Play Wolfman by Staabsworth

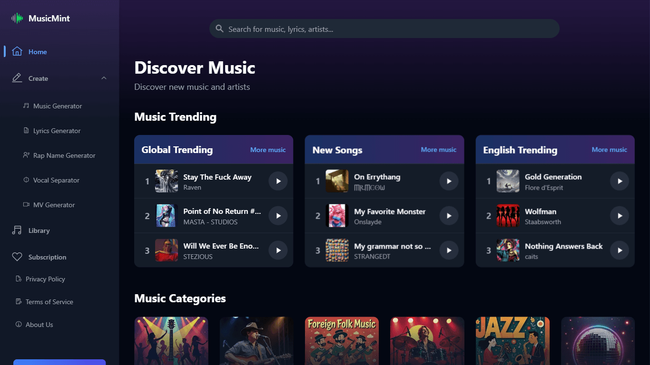coord(620,216)
